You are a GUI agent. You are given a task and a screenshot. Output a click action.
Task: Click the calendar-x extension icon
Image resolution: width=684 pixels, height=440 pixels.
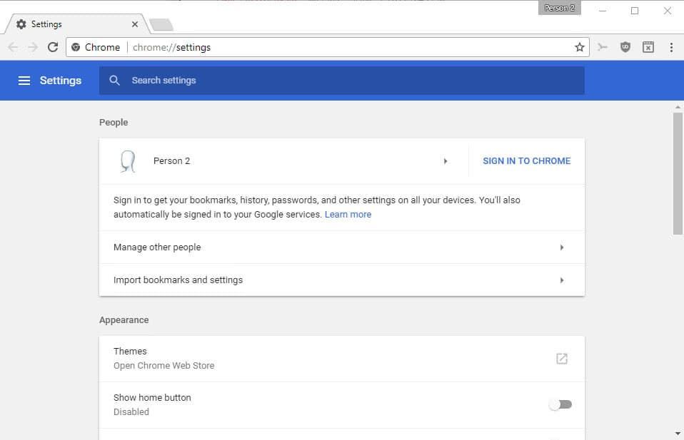pos(648,47)
